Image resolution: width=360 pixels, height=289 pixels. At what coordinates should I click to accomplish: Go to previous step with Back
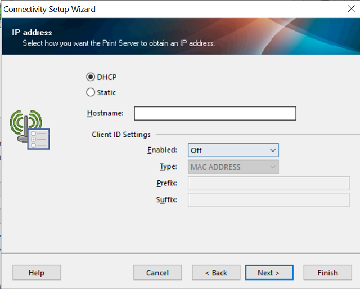click(x=216, y=273)
